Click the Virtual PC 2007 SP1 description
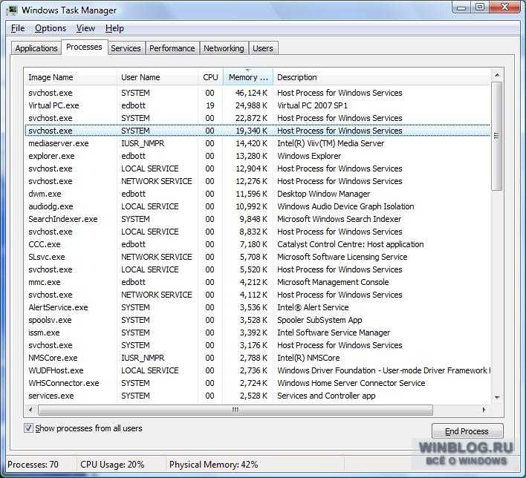This screenshot has width=526, height=478. pos(312,105)
